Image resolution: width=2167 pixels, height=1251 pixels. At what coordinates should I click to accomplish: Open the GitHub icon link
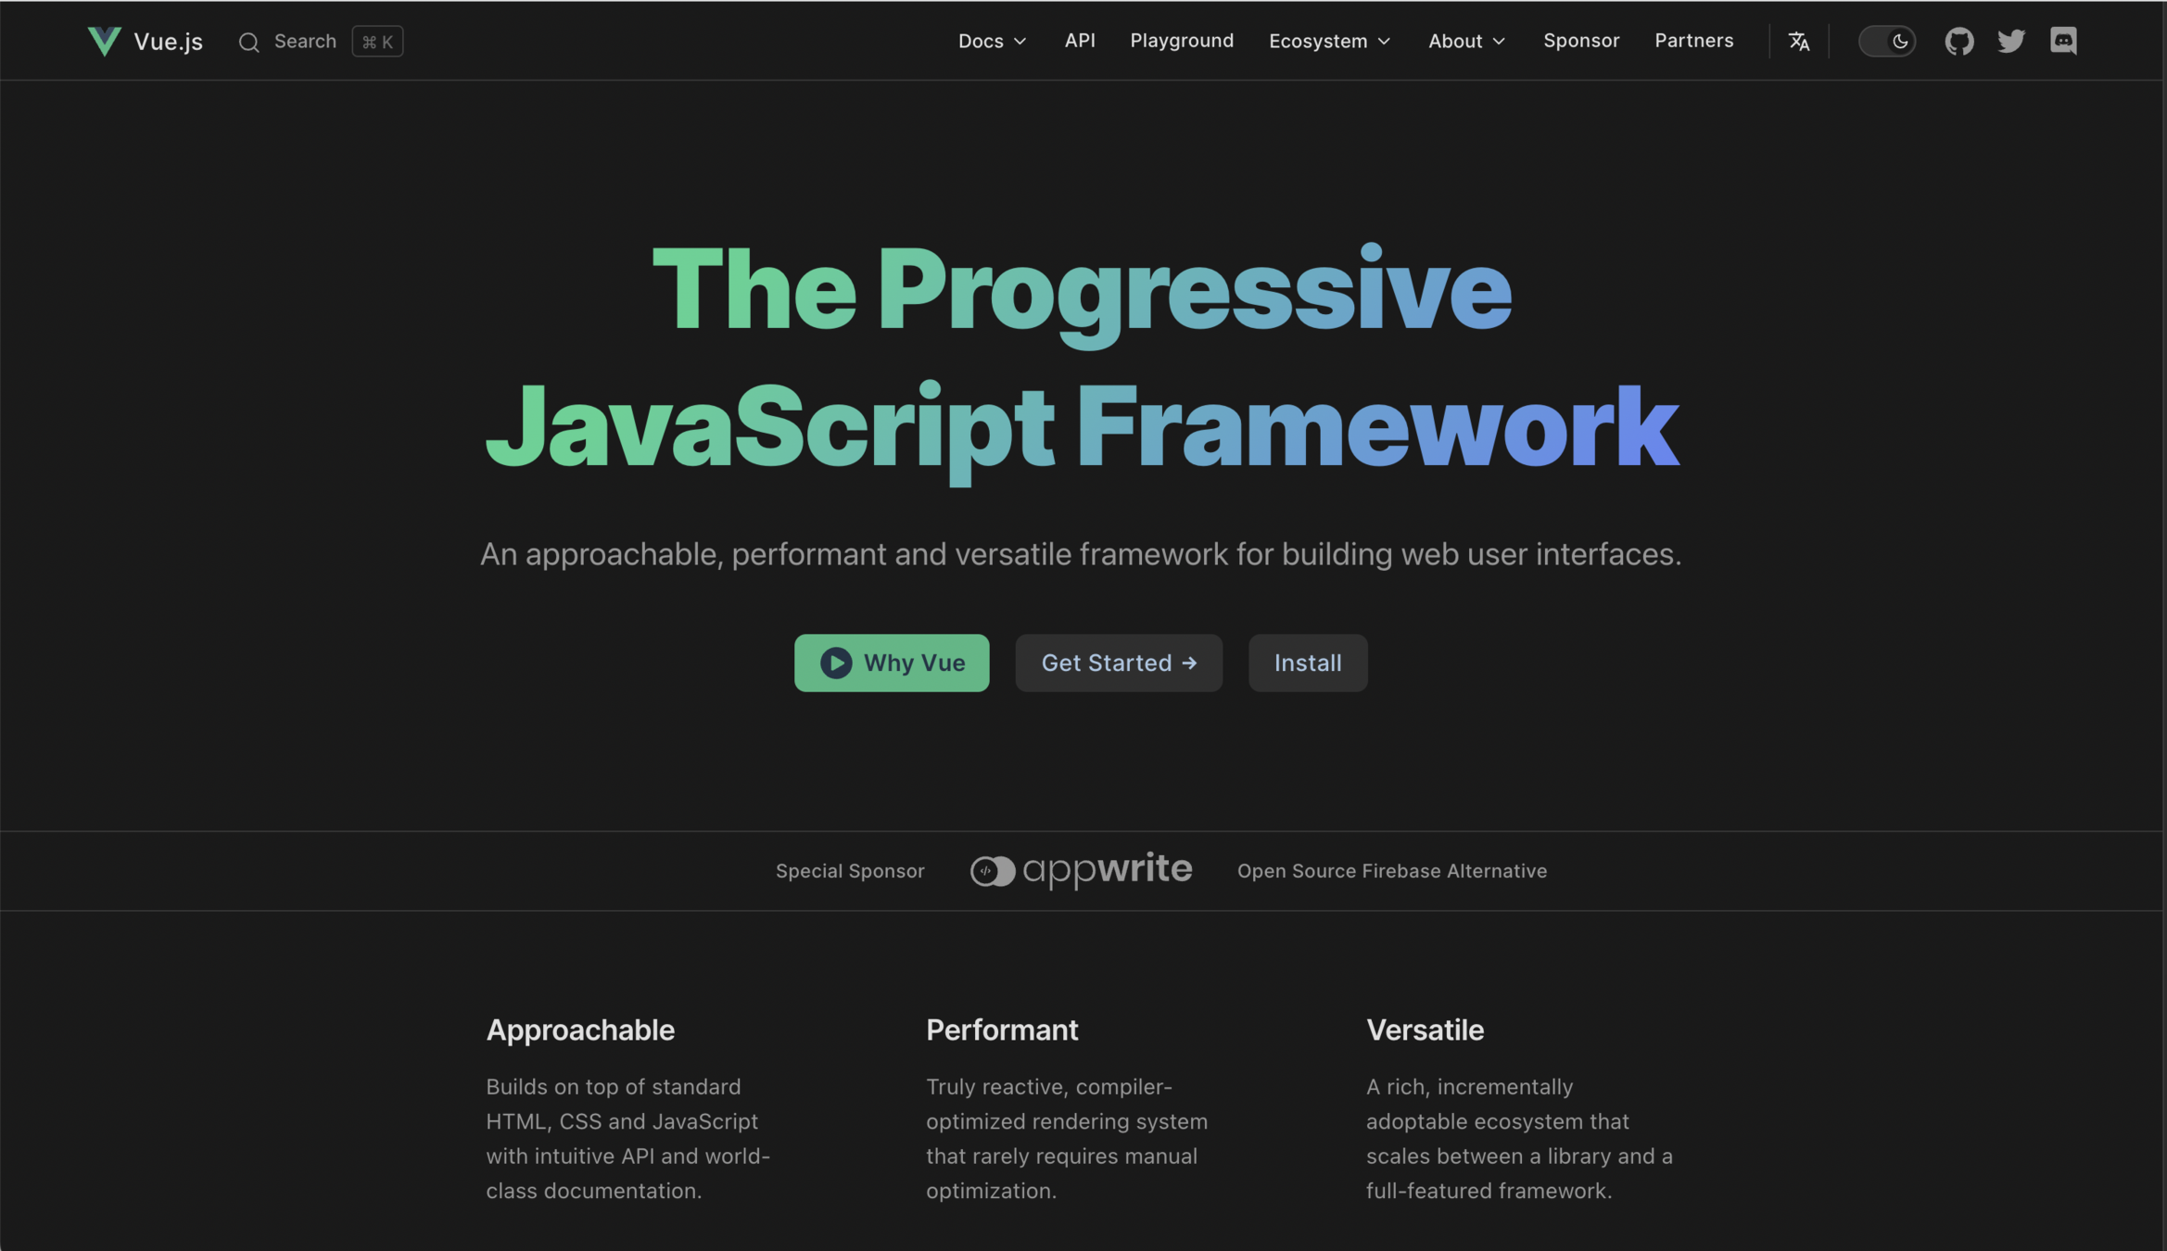pos(1958,41)
